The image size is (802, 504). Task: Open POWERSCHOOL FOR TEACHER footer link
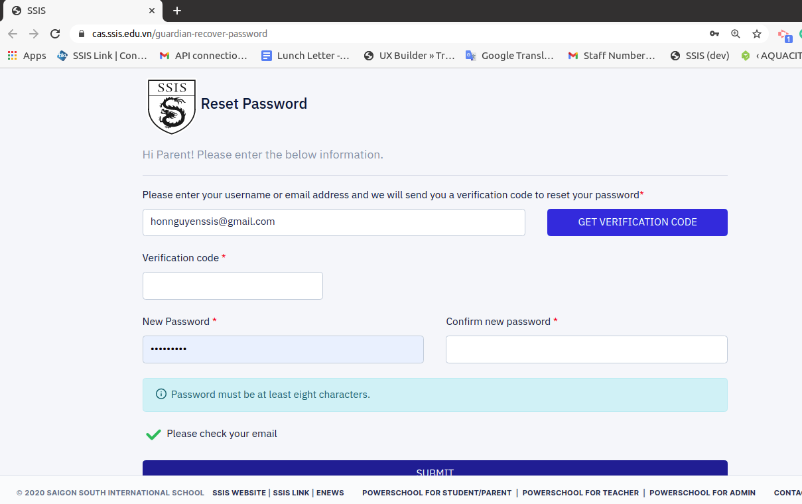(580, 493)
